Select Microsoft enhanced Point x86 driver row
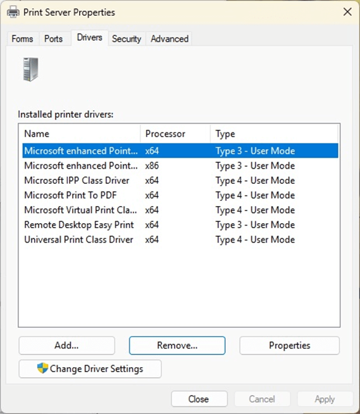This screenshot has height=414, width=360. [x=180, y=165]
